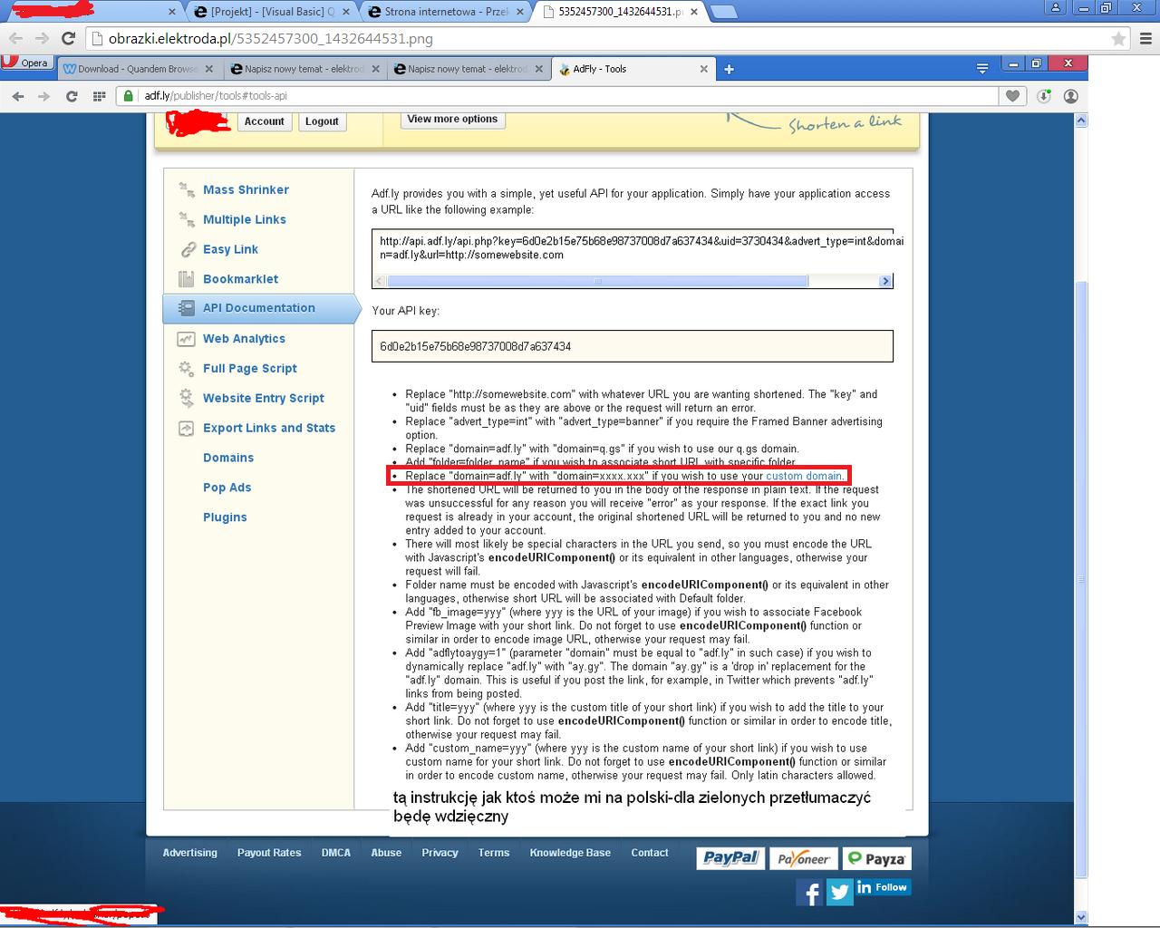The image size is (1160, 928).
Task: Open API Documentation in the sidebar
Action: point(259,308)
